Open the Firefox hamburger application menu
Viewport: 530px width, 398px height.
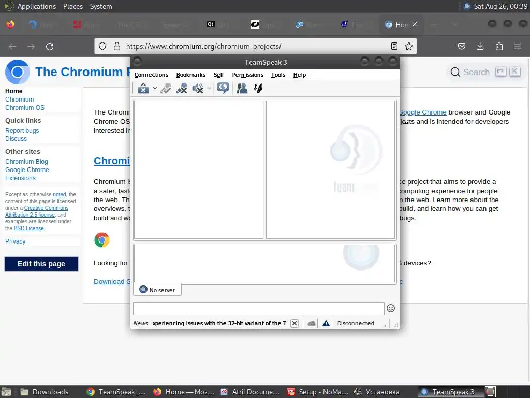[x=518, y=46]
